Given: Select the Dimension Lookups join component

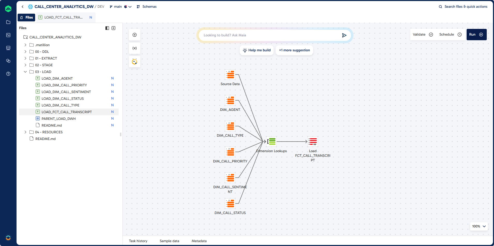Looking at the screenshot, I should coord(272,142).
